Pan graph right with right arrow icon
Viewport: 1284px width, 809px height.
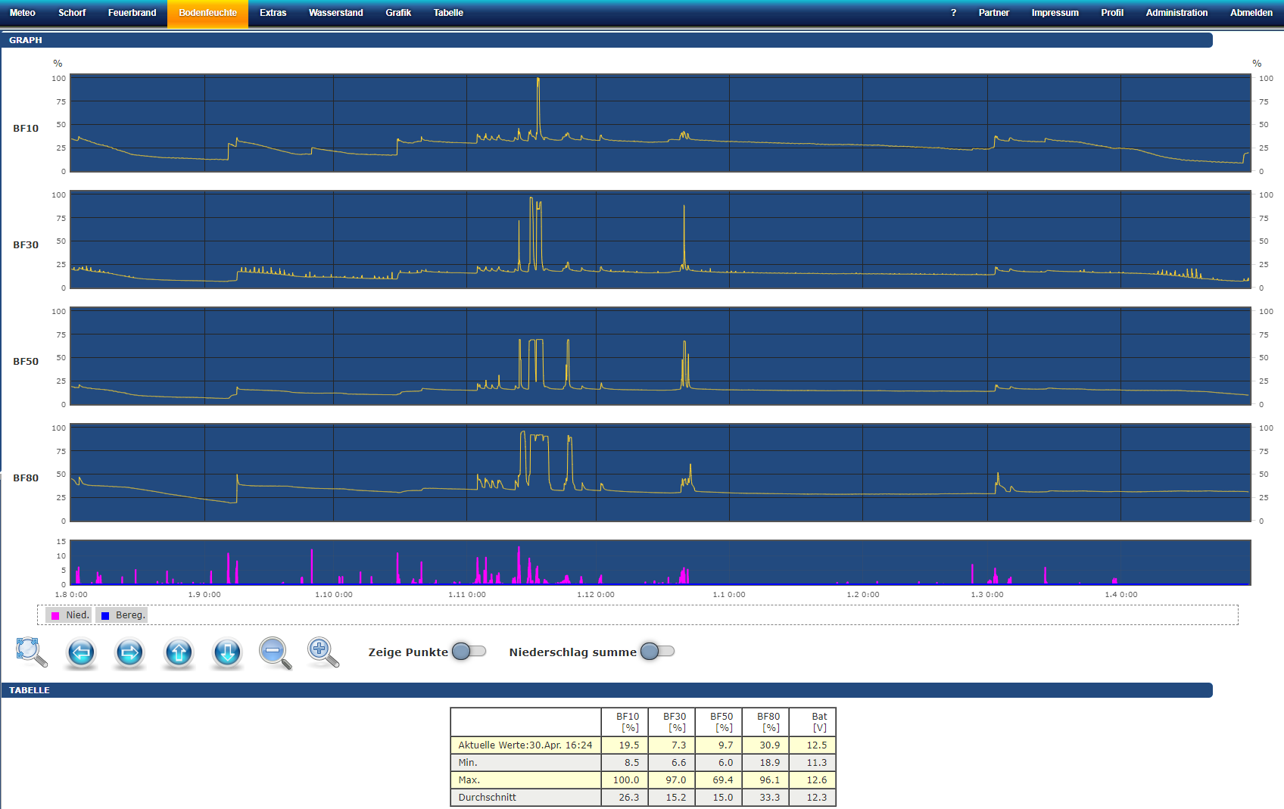coord(129,652)
